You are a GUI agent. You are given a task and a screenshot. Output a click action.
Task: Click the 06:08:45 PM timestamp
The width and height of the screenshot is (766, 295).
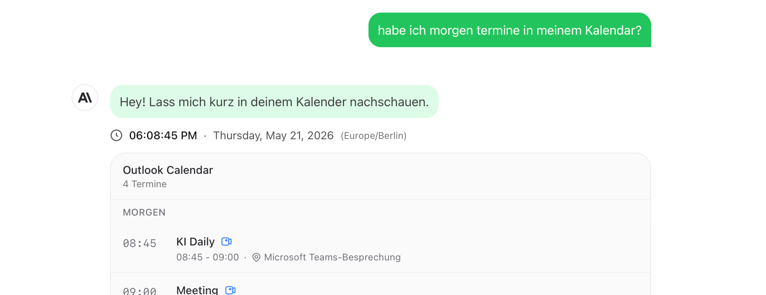click(163, 135)
